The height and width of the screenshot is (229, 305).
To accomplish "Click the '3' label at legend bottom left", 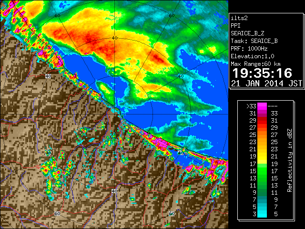I will click(x=254, y=214).
